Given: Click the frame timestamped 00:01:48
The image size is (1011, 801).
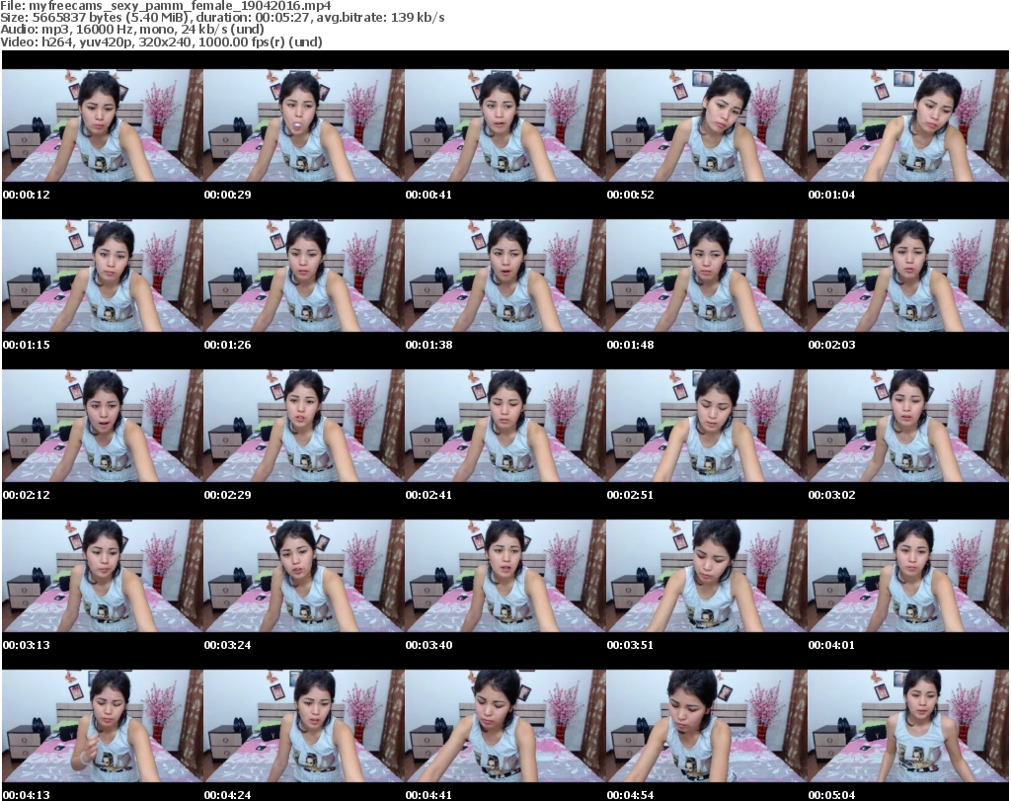Looking at the screenshot, I should click(x=706, y=276).
